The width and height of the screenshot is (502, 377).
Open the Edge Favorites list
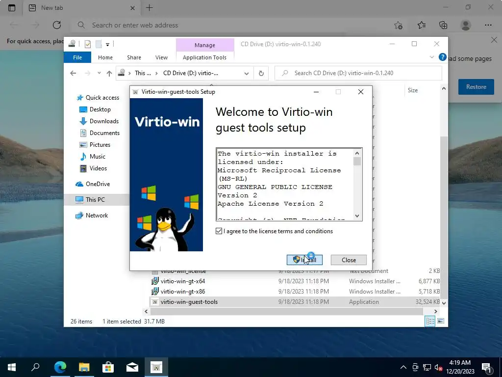pos(422,25)
